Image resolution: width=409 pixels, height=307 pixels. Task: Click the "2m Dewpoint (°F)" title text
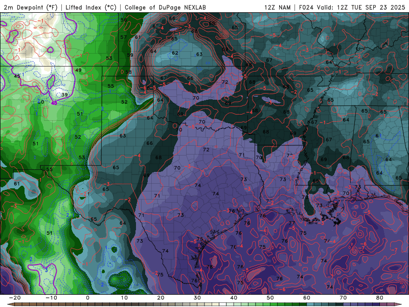pyautogui.click(x=31, y=7)
